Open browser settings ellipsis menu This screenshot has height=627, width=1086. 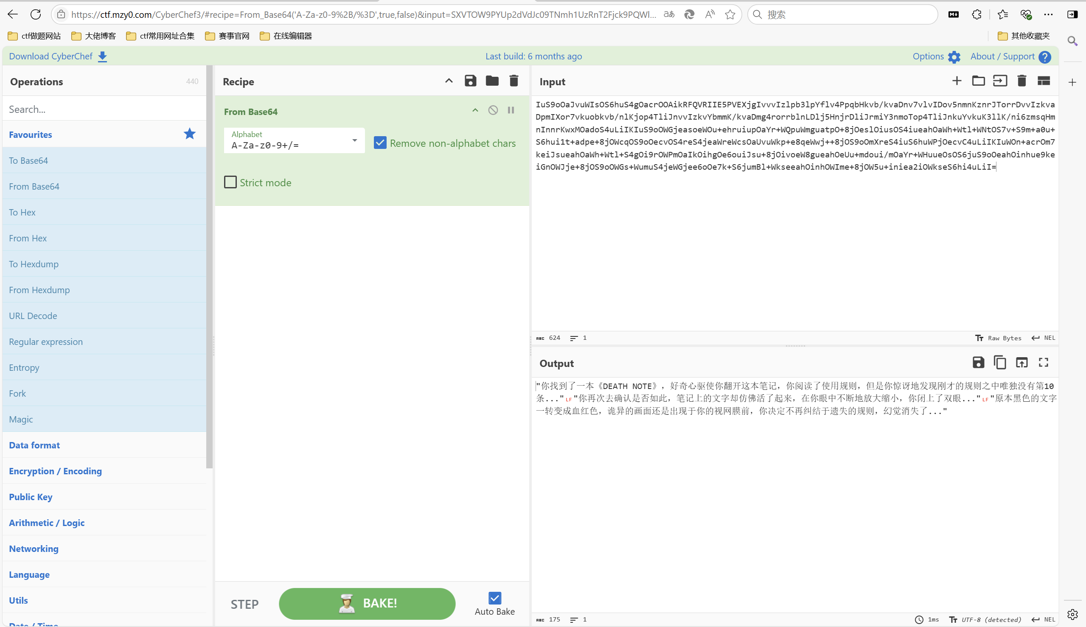click(x=1048, y=15)
